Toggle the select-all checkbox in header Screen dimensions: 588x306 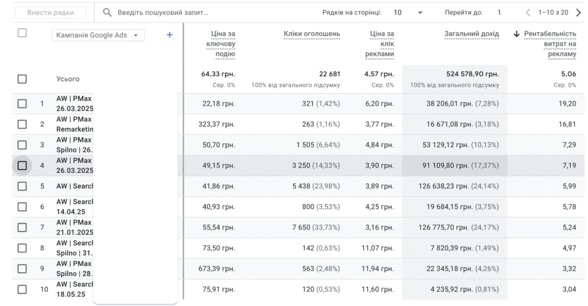[x=22, y=33]
